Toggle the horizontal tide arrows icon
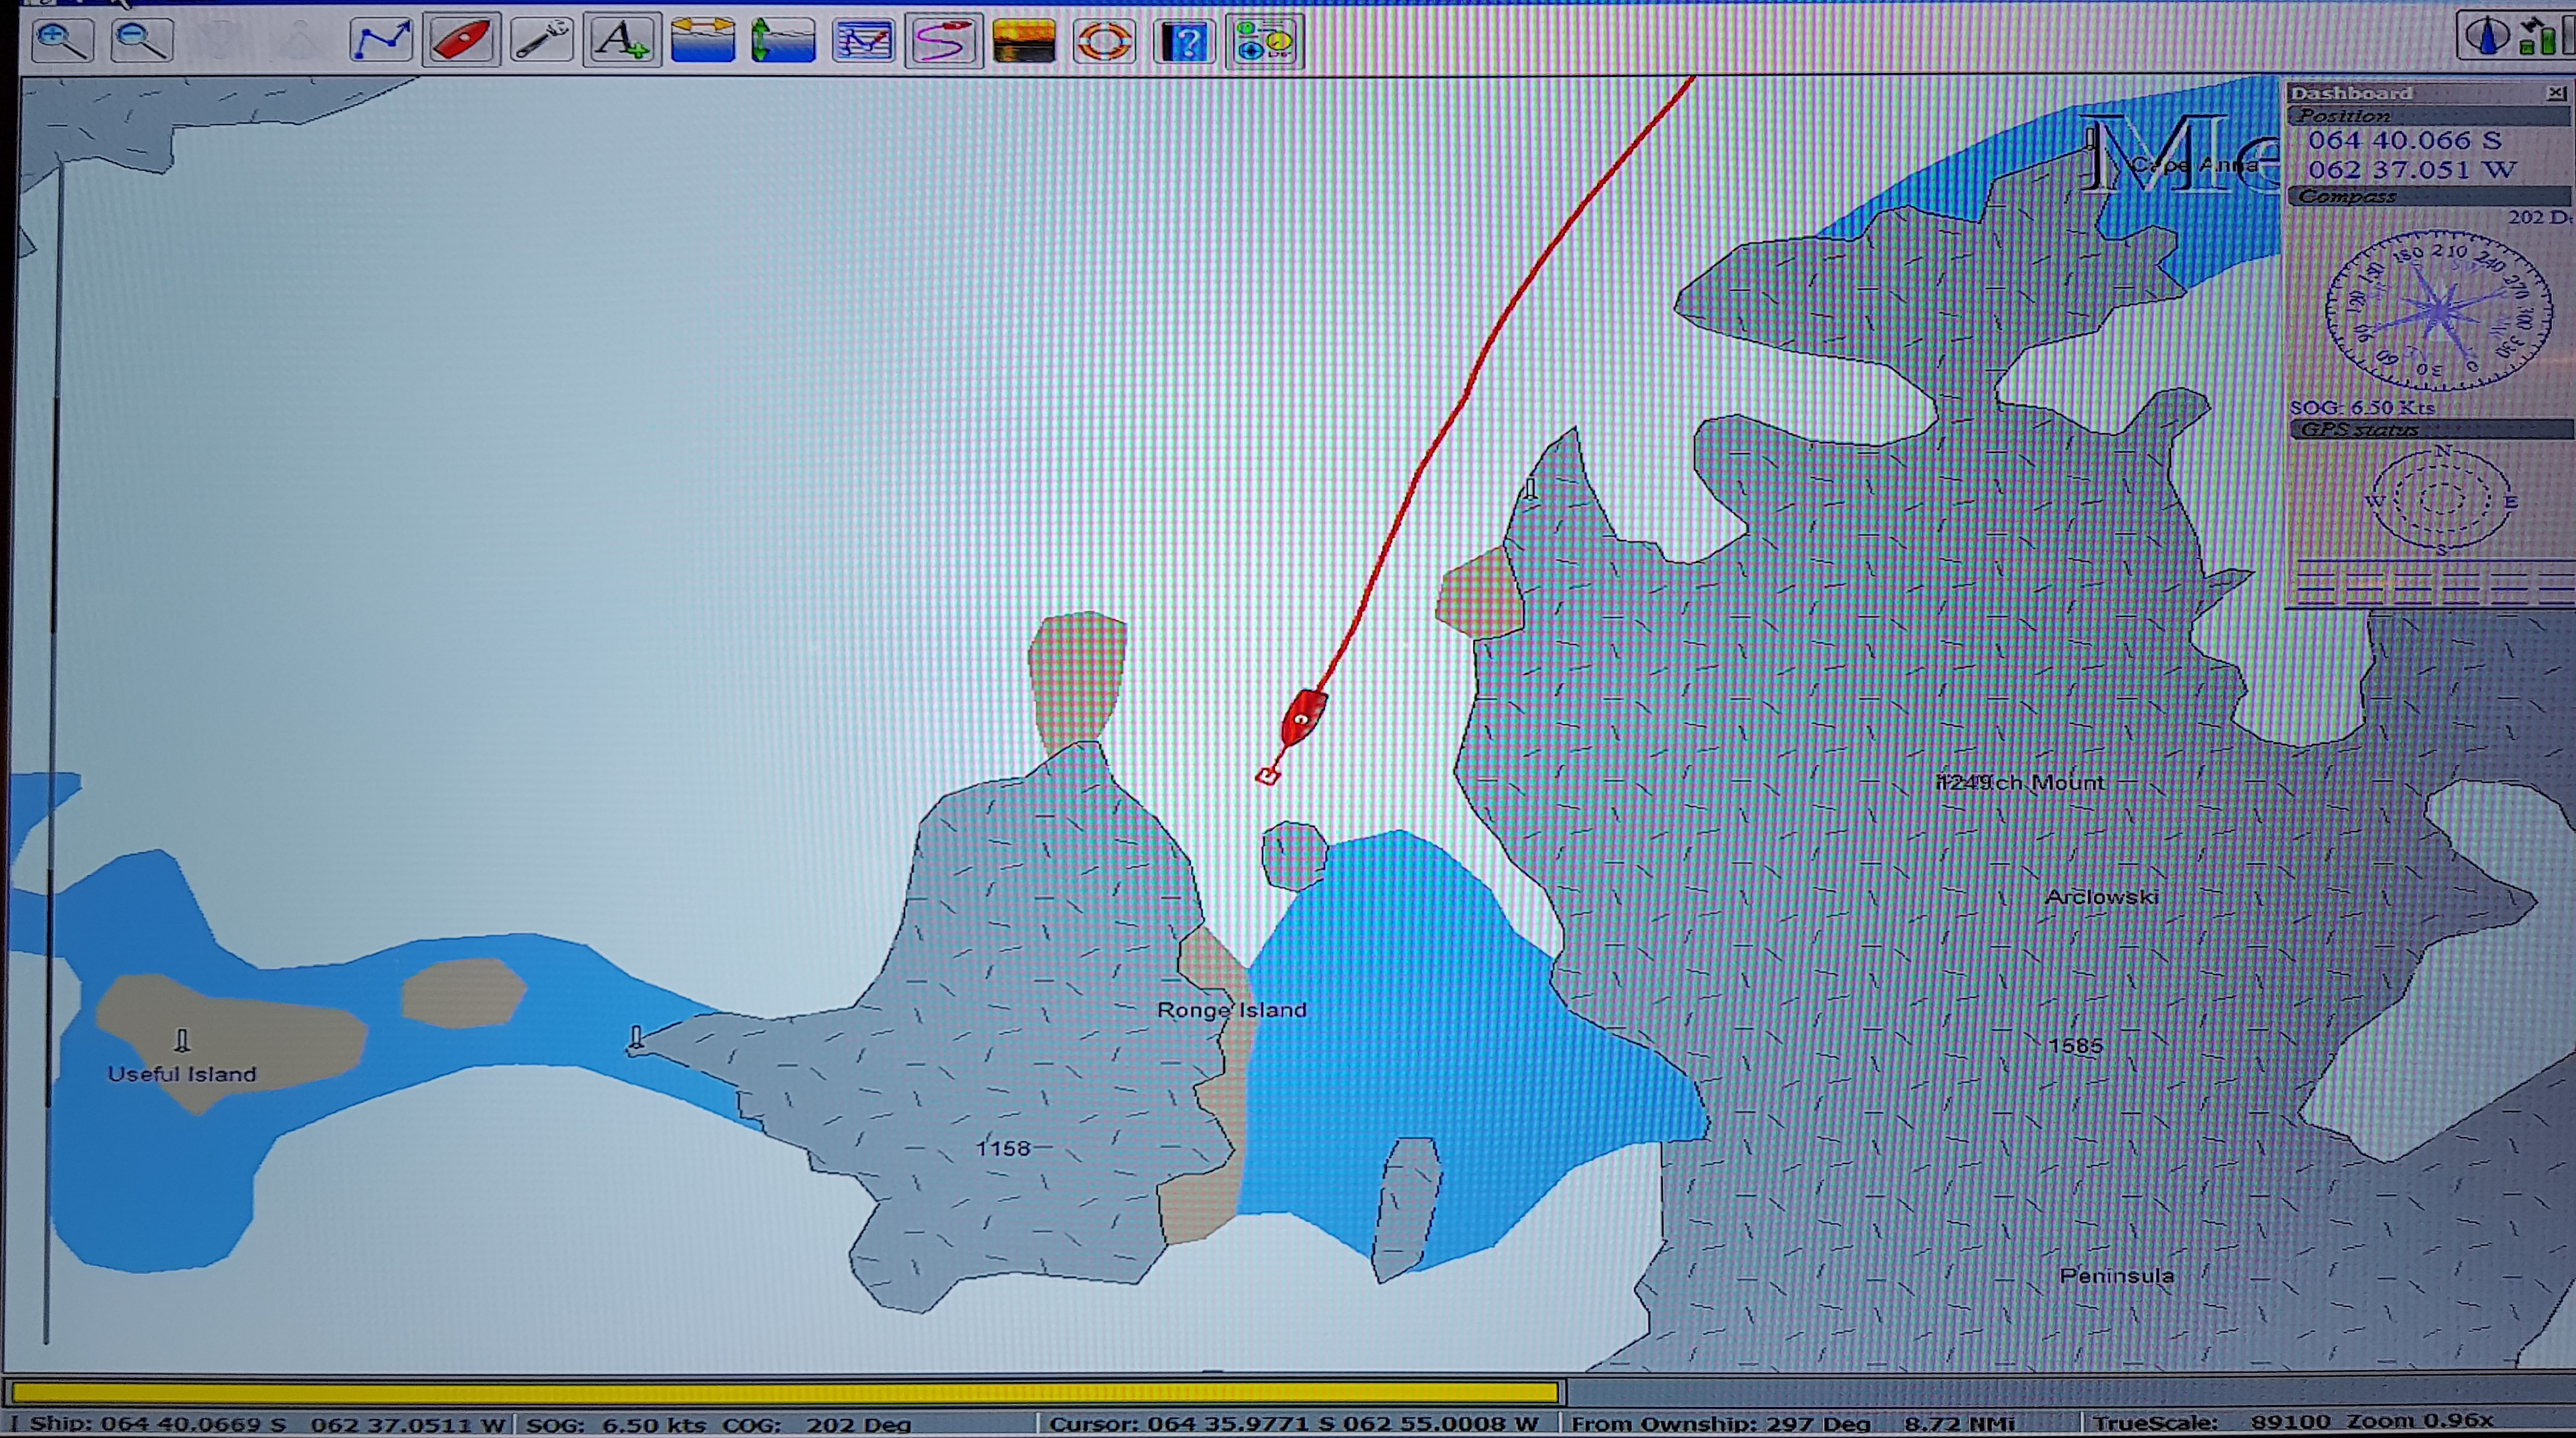 (703, 41)
